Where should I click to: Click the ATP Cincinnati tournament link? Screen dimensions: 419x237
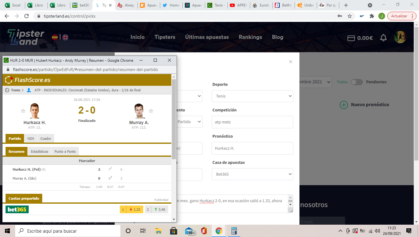pos(87,90)
